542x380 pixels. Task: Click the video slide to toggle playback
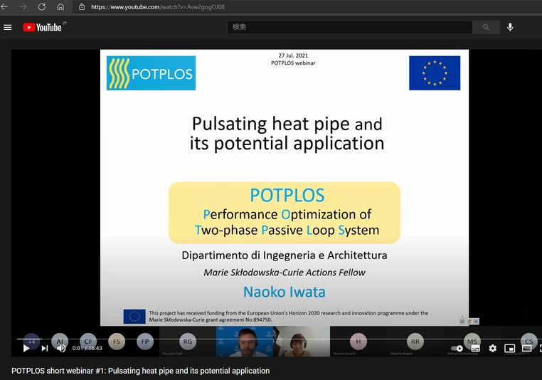point(284,187)
